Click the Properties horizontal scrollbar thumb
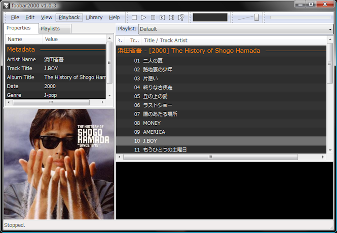The image size is (337, 233). (51, 102)
